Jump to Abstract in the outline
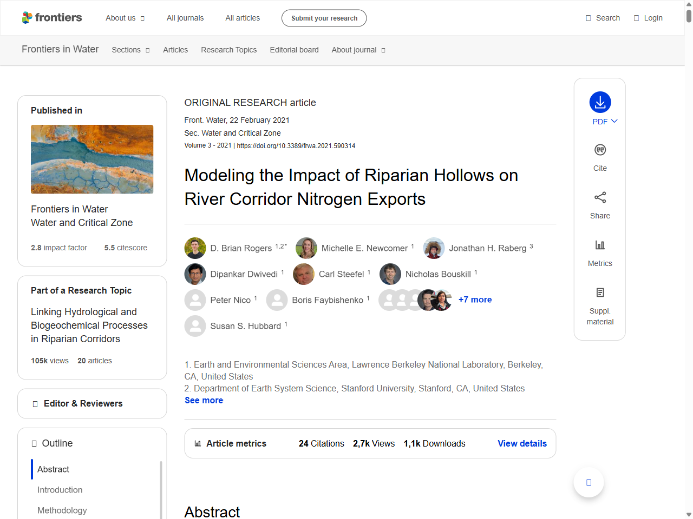Viewport: 693px width, 519px height. pos(53,469)
